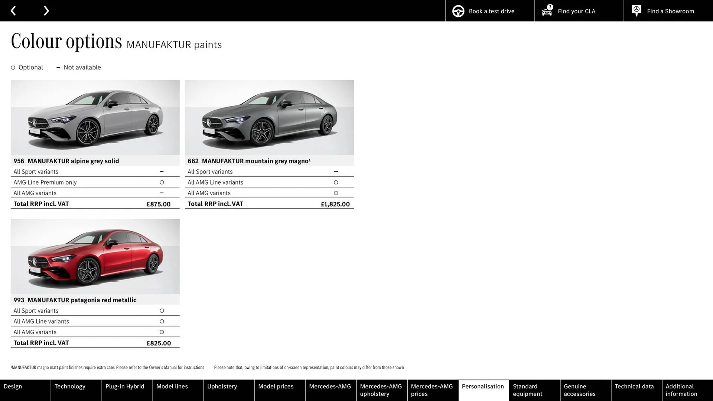Click the Find your CLA car icon
The width and height of the screenshot is (713, 401).
point(546,12)
